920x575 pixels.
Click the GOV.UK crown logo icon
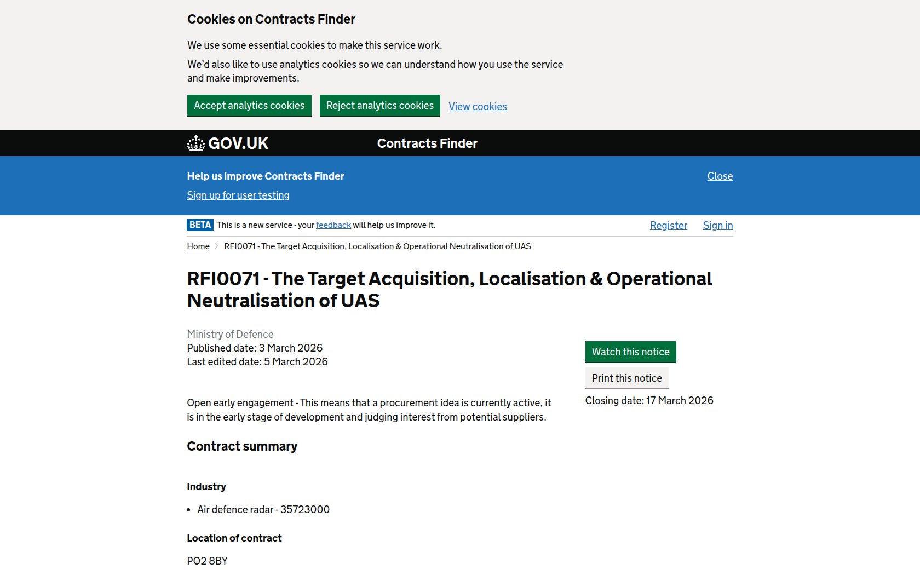click(x=196, y=143)
